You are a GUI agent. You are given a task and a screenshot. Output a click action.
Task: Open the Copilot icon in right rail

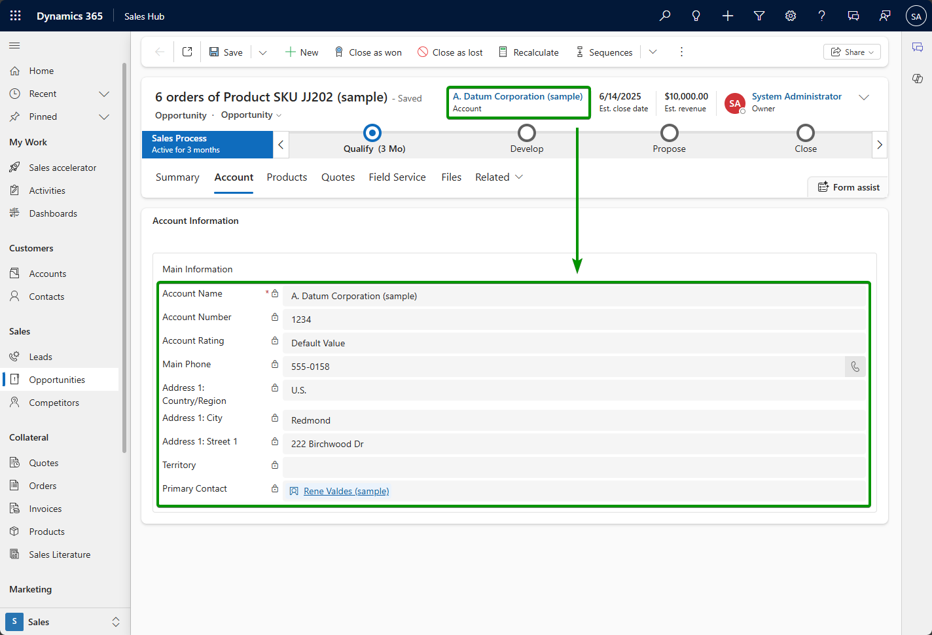917,79
